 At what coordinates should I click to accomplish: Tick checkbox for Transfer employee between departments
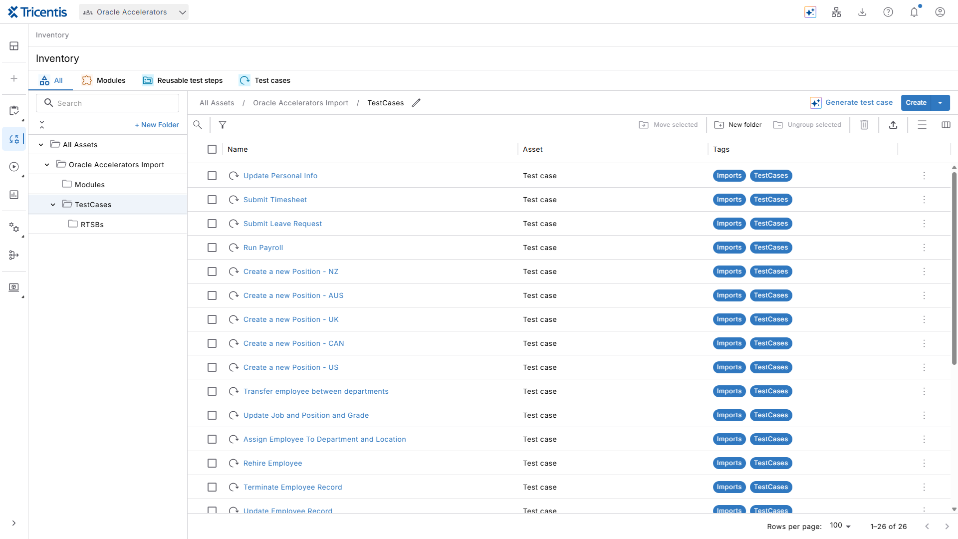[212, 391]
